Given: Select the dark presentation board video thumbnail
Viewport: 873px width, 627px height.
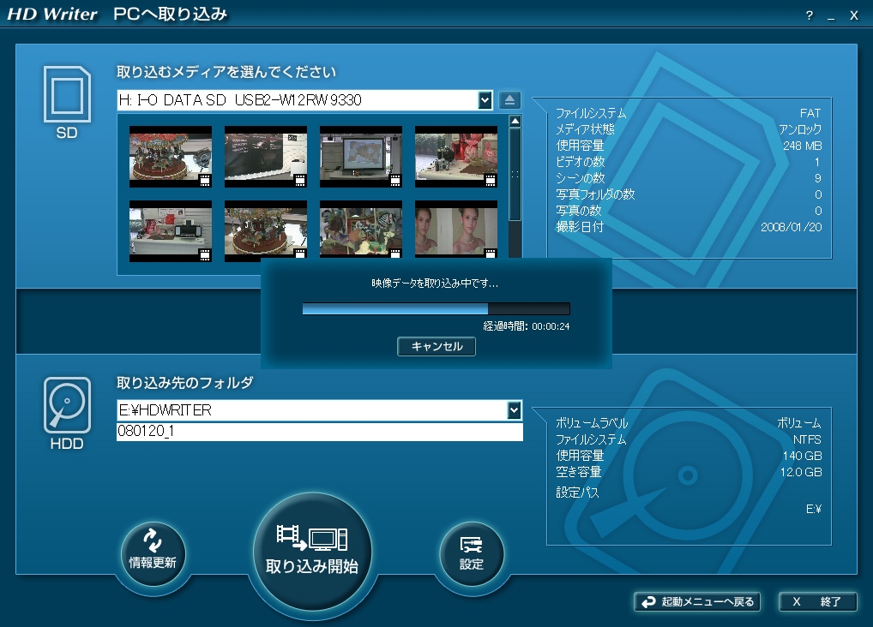Looking at the screenshot, I should (266, 157).
